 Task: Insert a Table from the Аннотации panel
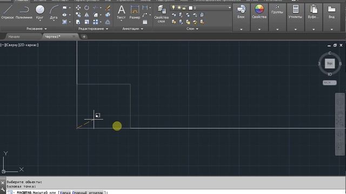coord(145,22)
